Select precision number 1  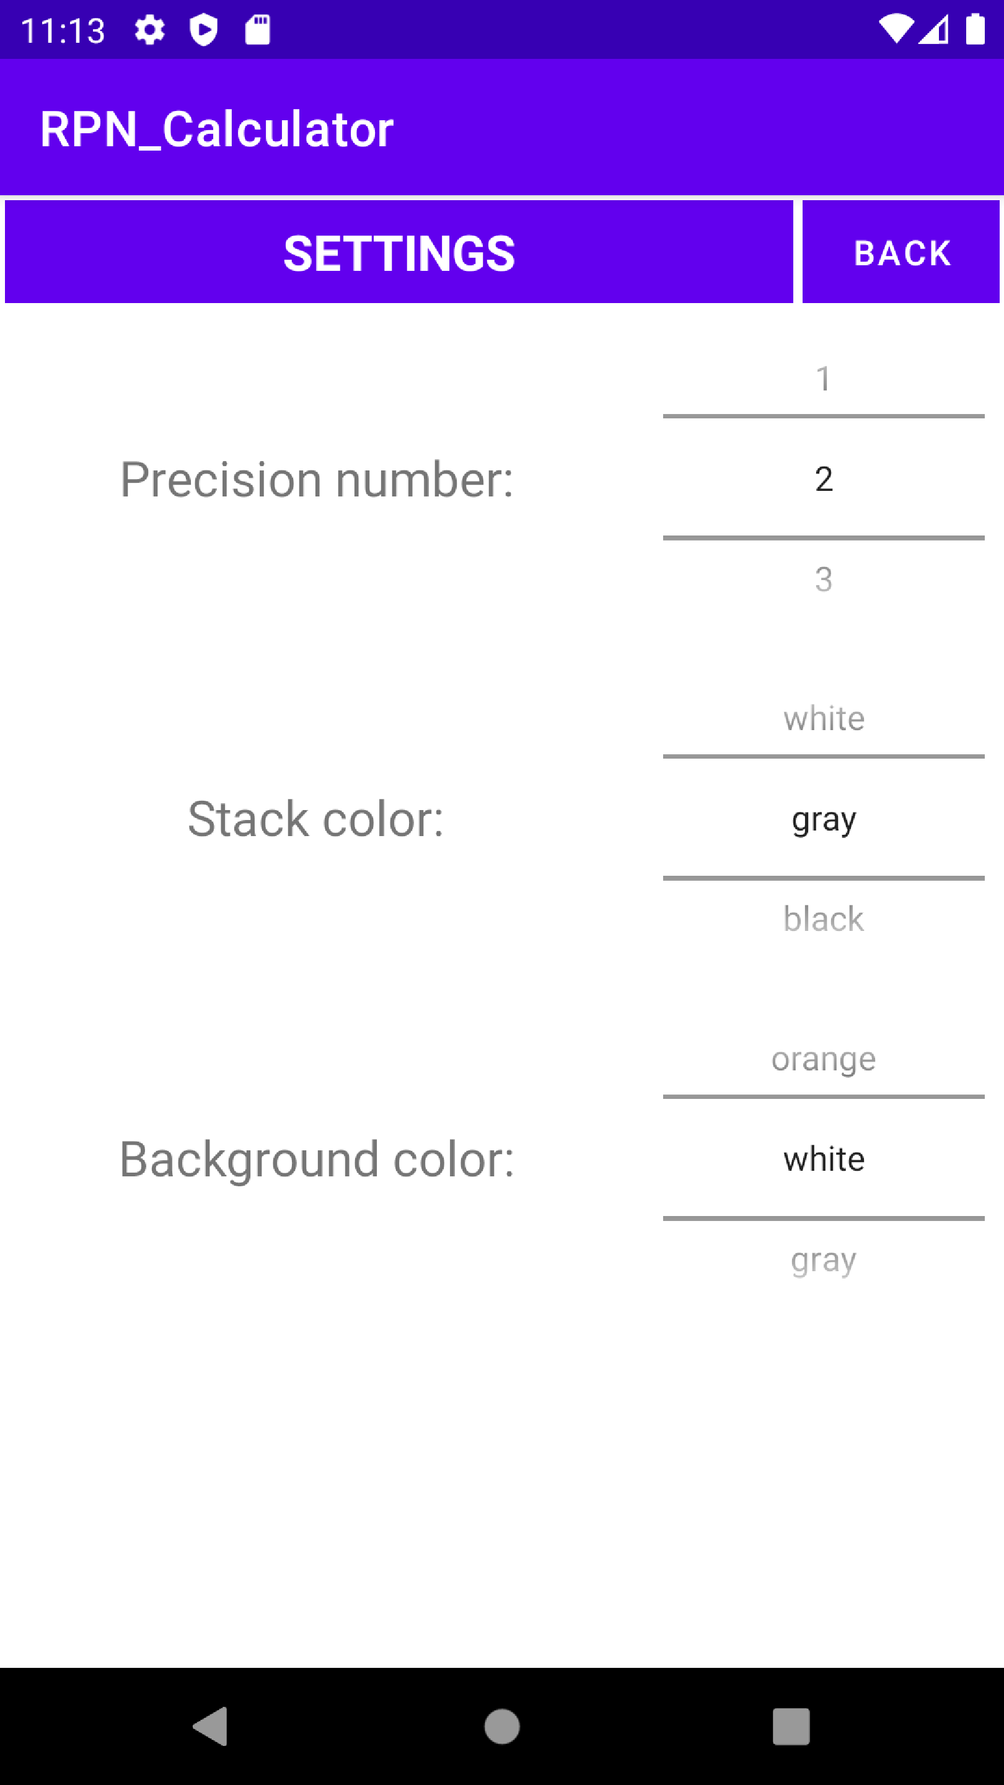tap(823, 378)
